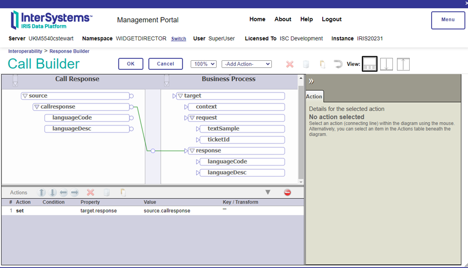This screenshot has width=468, height=268.
Task: Click the connector circle beside source languageDesc
Action: click(x=131, y=129)
